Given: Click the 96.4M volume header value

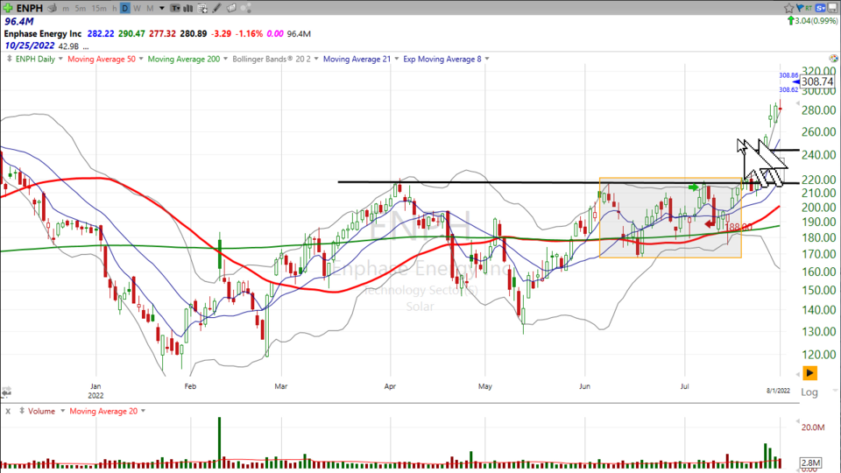Looking at the screenshot, I should 19,21.
